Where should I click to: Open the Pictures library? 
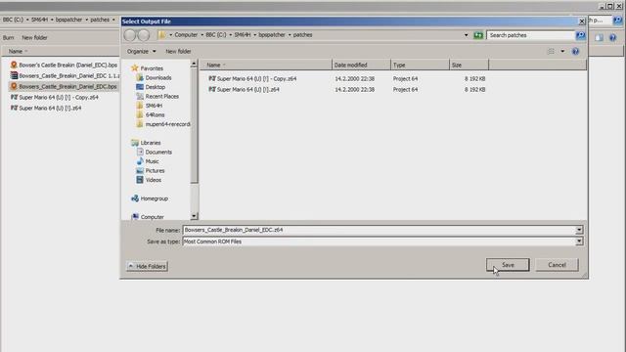[x=151, y=171]
